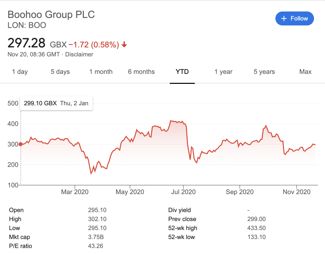Click the 52-wk high value 433.50
Screen dimensions: 325x254
(x=256, y=228)
